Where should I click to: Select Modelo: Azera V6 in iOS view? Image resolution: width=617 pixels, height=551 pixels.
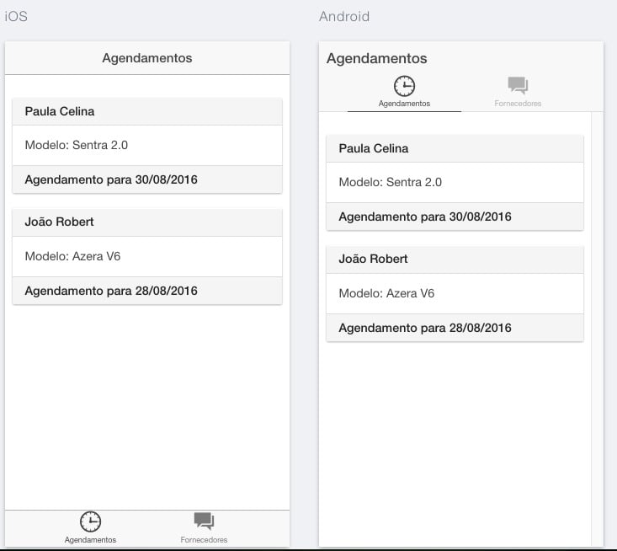point(147,256)
